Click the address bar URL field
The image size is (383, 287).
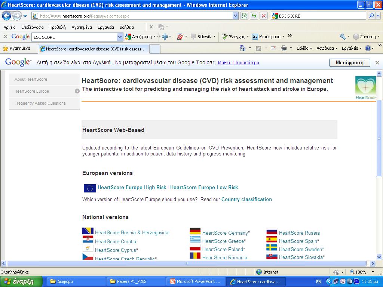134,16
